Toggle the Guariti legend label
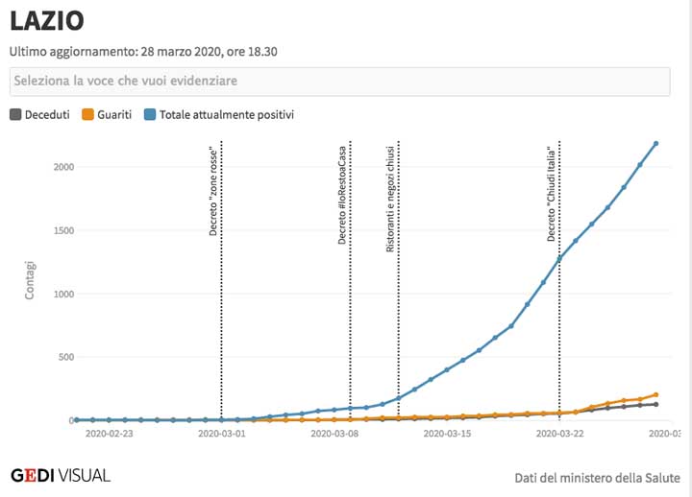Viewport: 692px width, 497px height. point(114,115)
